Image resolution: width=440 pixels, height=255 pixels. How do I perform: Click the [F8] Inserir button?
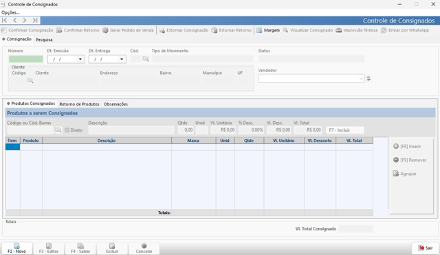pos(407,147)
